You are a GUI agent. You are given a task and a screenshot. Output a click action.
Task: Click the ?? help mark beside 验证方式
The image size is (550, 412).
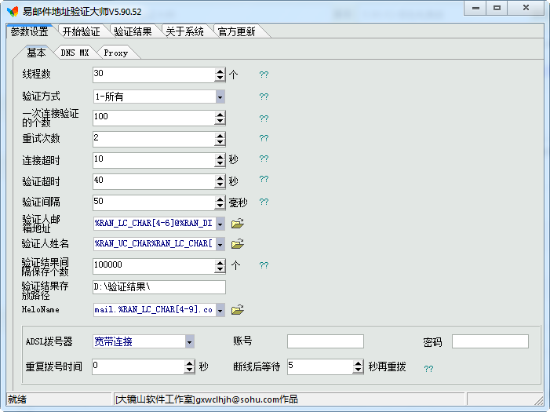264,97
